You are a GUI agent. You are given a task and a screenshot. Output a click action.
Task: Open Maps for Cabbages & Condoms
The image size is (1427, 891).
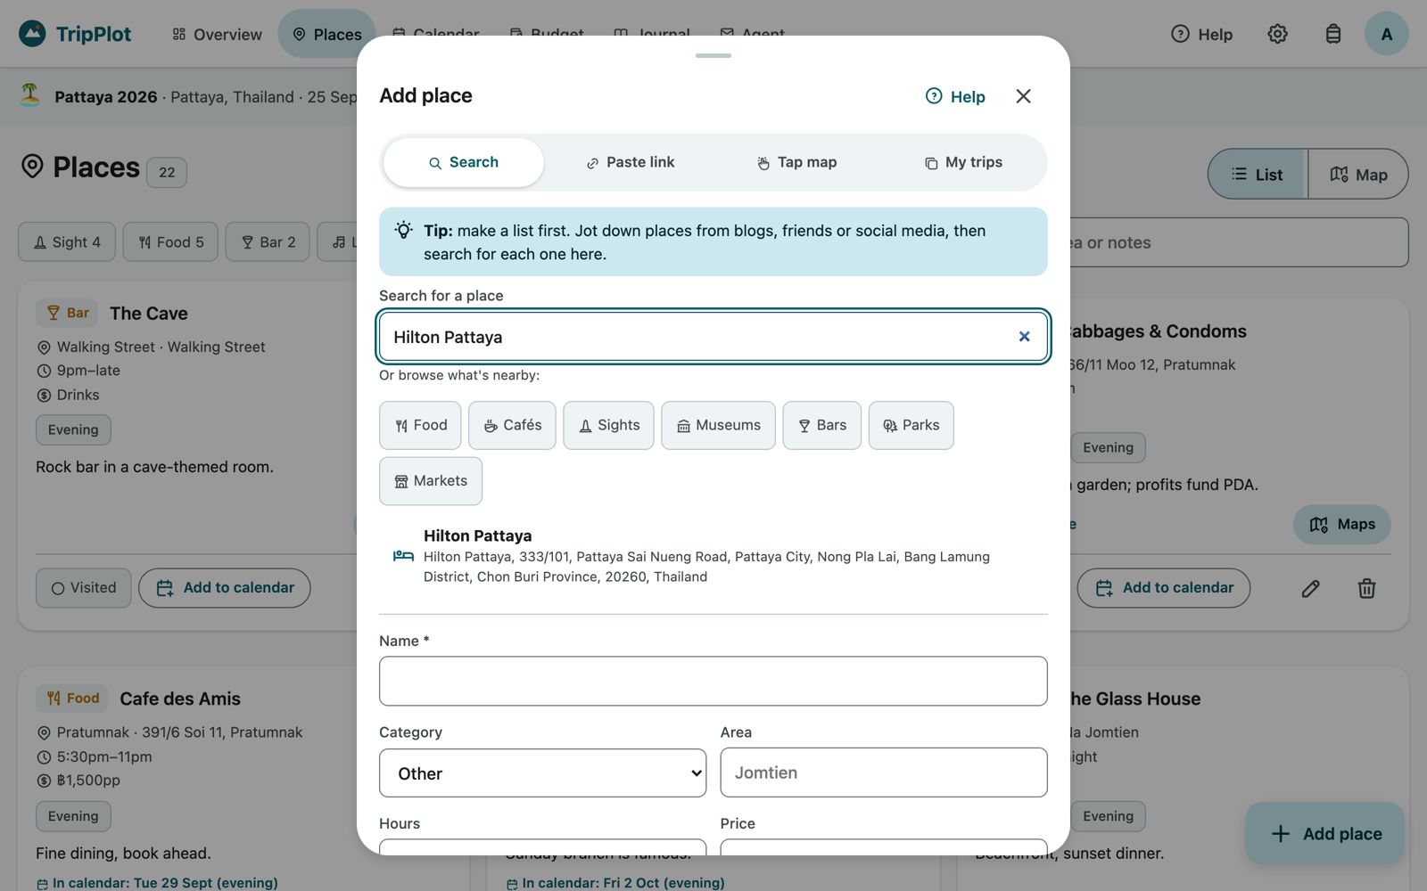1342,525
